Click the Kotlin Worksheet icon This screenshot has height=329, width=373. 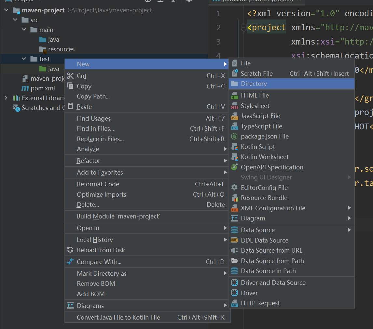click(x=235, y=157)
